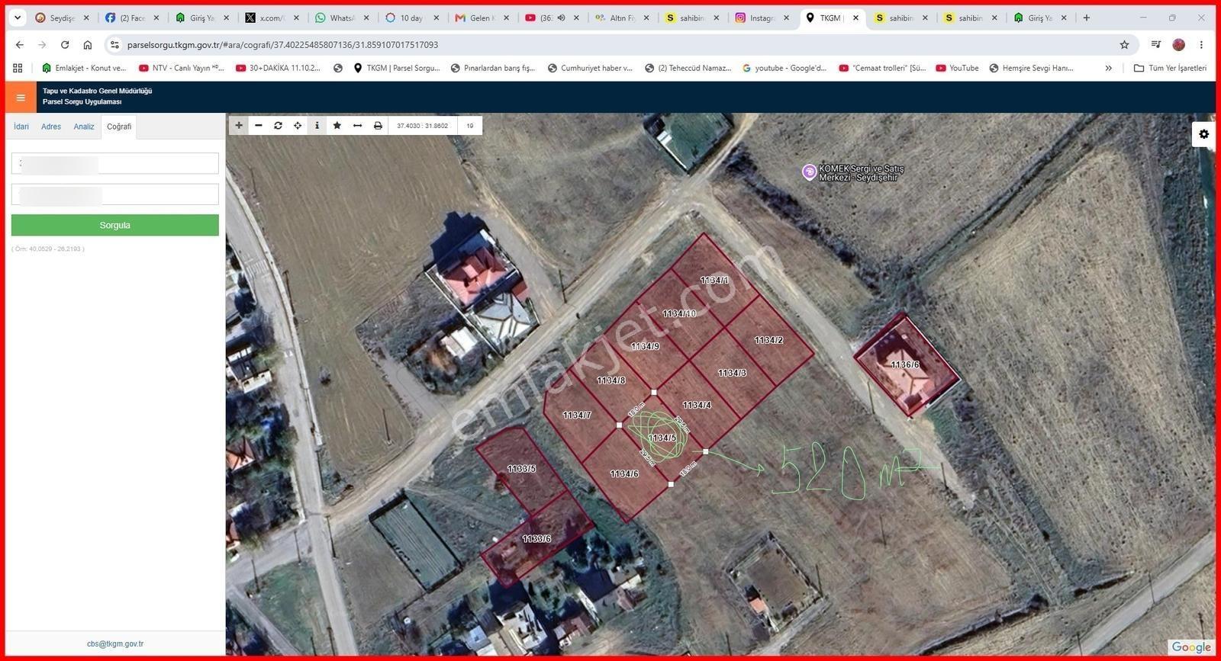Select parcel 1134/1 on the map
The image size is (1221, 661).
tap(714, 281)
